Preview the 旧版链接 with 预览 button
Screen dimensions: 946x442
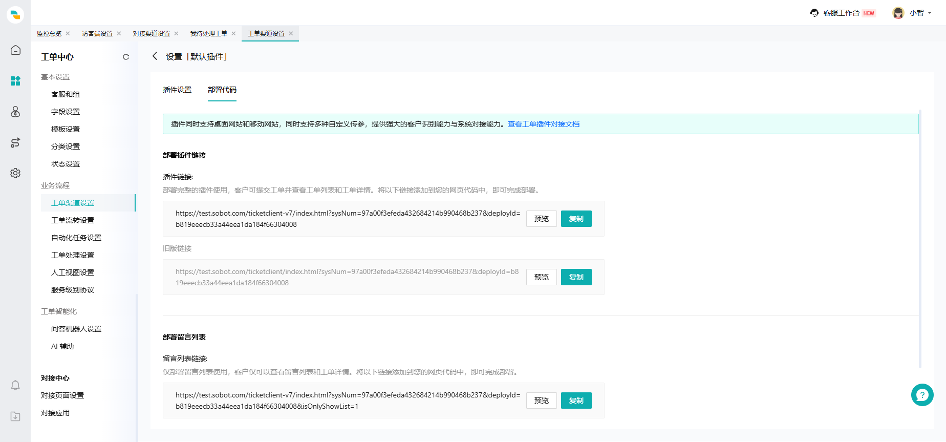click(541, 277)
